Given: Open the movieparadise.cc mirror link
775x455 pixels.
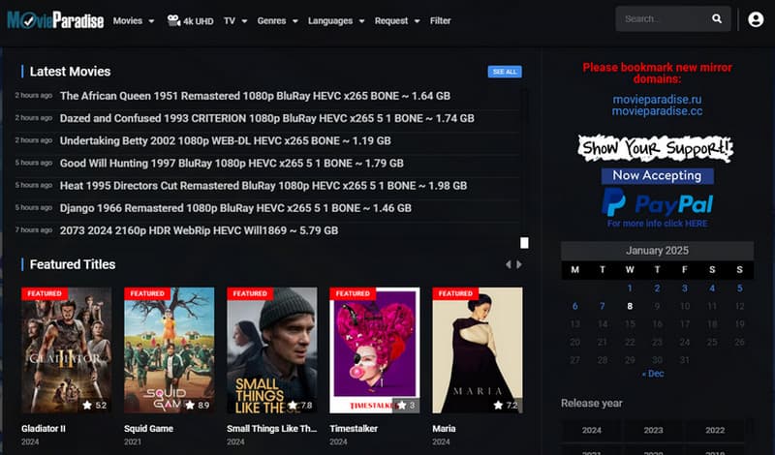Looking at the screenshot, I should [657, 111].
